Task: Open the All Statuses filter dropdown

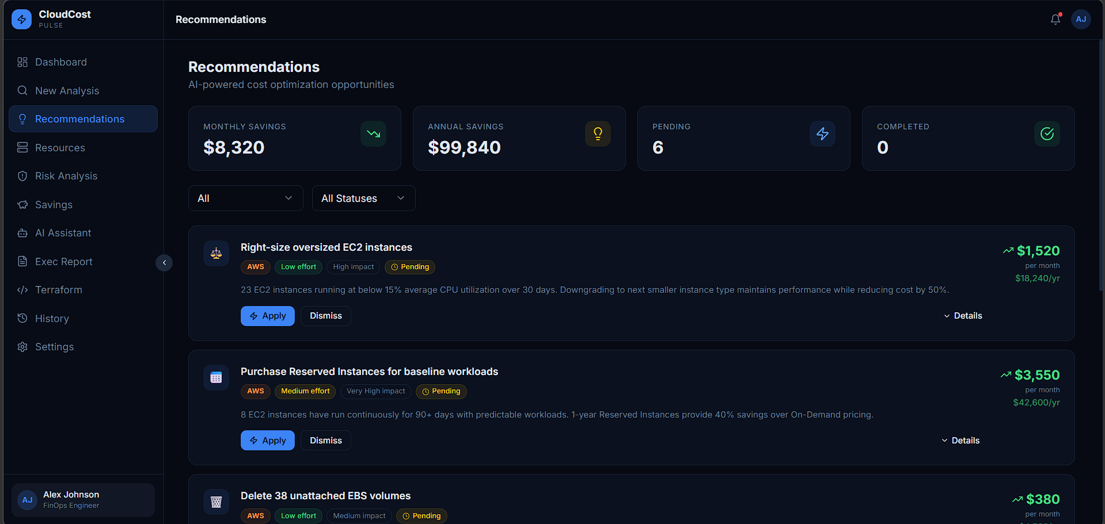Action: click(x=364, y=198)
